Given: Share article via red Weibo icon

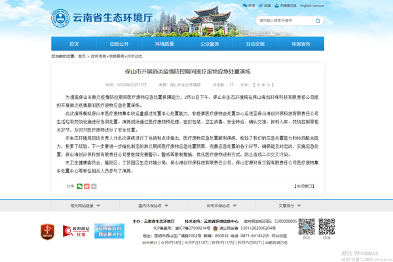Looking at the screenshot, I should (87, 186).
